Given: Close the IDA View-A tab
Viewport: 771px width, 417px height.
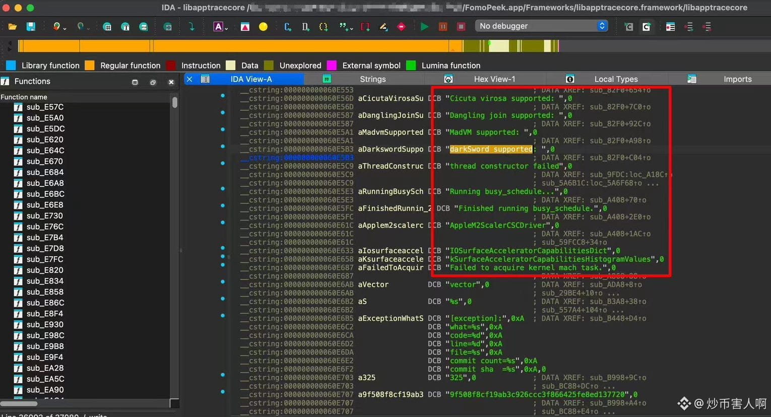Looking at the screenshot, I should [x=189, y=79].
